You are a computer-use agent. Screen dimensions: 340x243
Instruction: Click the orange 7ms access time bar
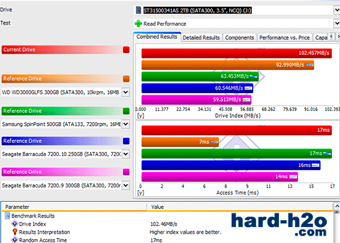pyautogui.click(x=180, y=142)
